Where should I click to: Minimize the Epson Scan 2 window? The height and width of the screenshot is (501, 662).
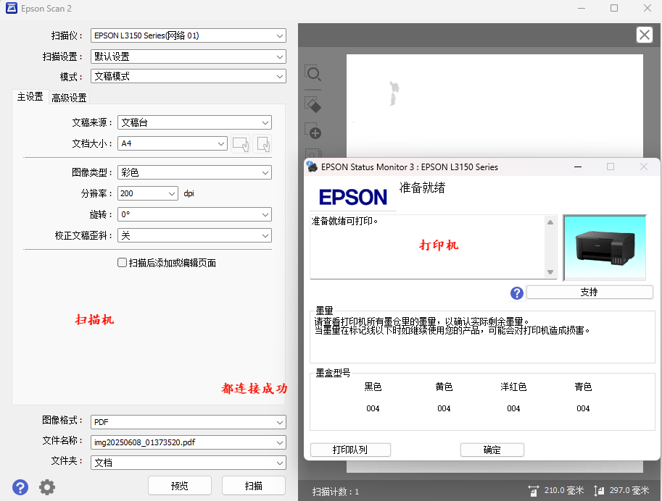pyautogui.click(x=582, y=9)
